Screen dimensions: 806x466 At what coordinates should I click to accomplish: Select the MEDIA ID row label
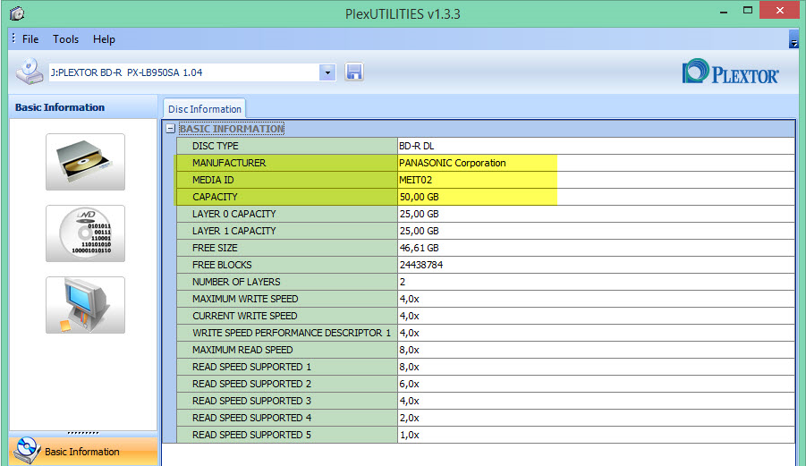click(x=213, y=180)
